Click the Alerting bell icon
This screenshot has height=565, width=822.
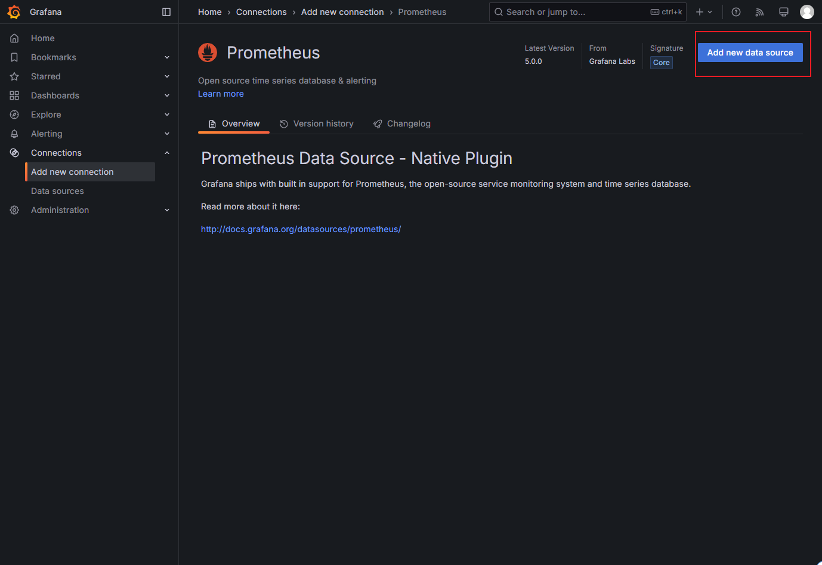[x=14, y=134]
